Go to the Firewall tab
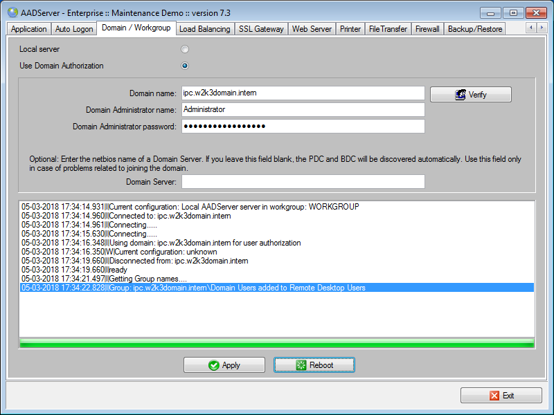554x415 pixels. click(427, 29)
